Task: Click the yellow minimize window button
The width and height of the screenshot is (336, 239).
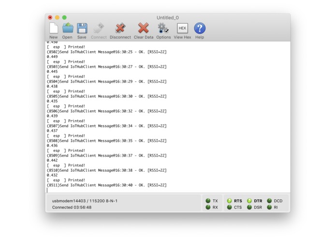Action: 57,17
